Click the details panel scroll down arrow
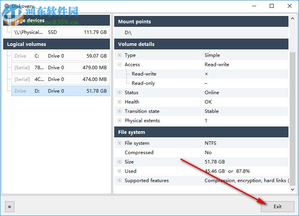The width and height of the screenshot is (299, 216). pyautogui.click(x=292, y=190)
